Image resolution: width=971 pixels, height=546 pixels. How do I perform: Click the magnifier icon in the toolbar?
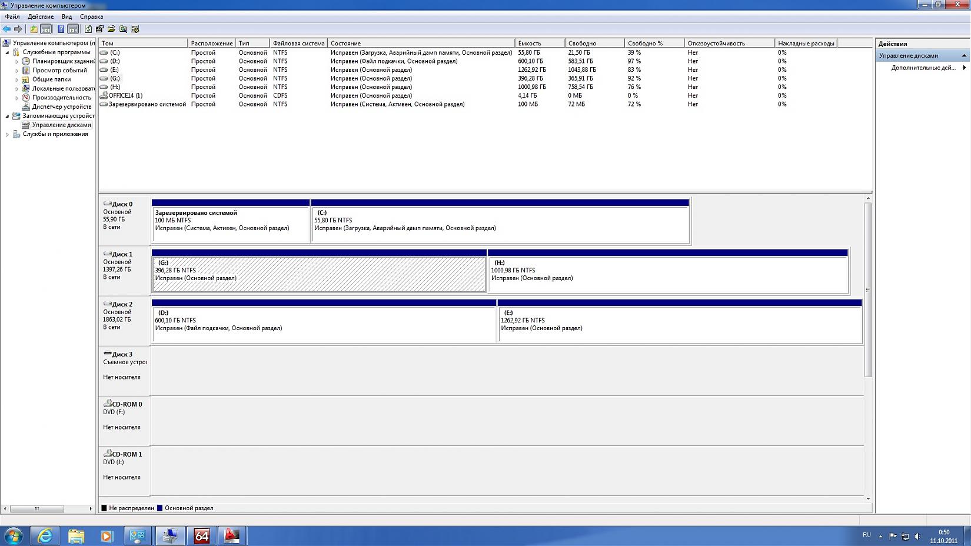point(123,29)
